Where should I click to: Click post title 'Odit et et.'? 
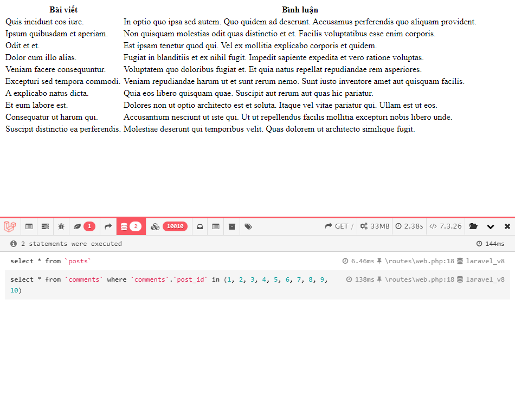click(22, 45)
